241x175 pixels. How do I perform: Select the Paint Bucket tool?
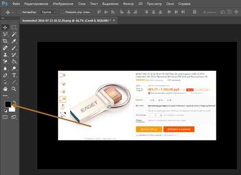(x=14, y=62)
